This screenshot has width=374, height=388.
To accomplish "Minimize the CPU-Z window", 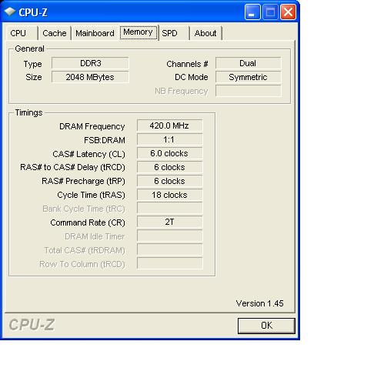I will point(252,12).
